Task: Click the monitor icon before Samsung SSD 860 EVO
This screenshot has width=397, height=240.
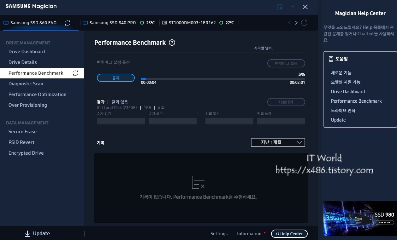Action: coord(6,23)
